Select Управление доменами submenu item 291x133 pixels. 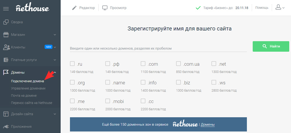click(x=28, y=88)
